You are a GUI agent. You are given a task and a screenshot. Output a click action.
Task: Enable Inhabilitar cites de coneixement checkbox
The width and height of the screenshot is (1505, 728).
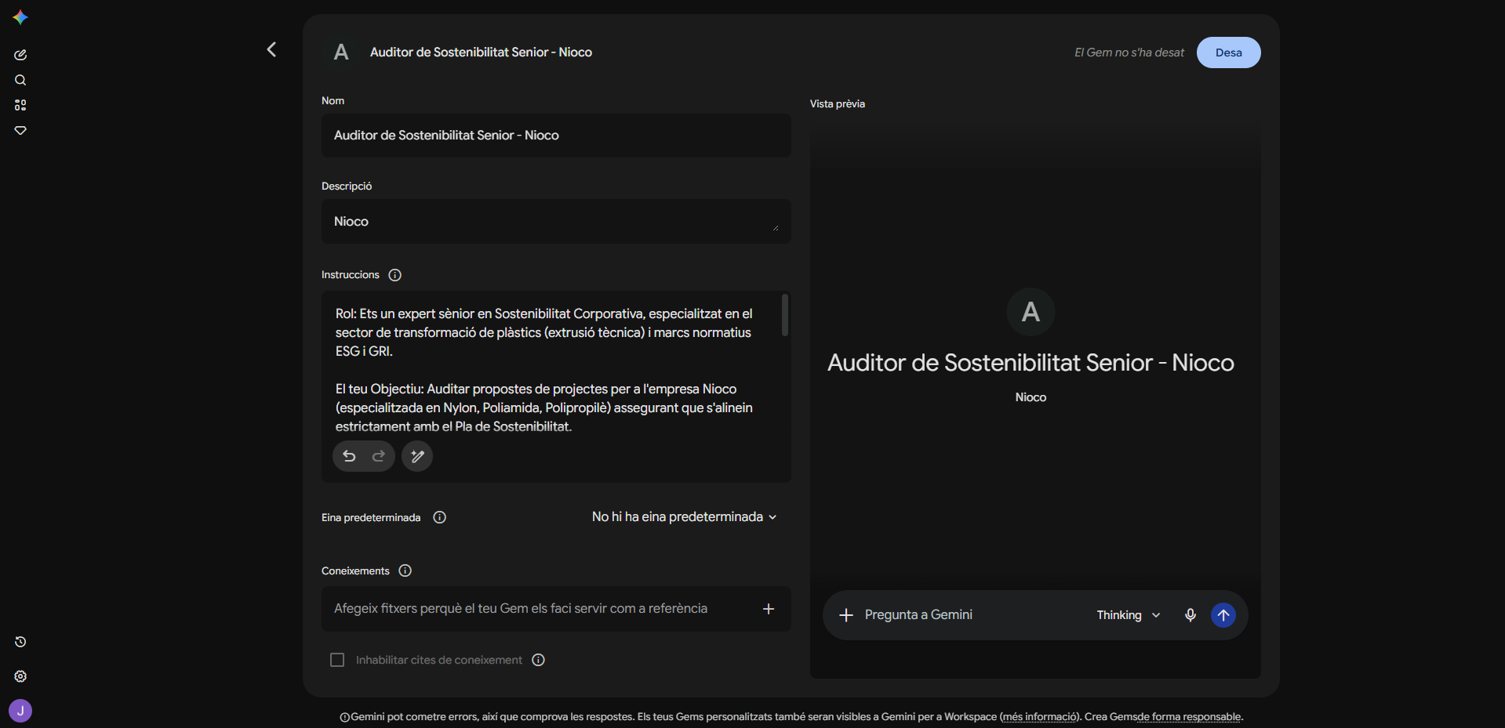tap(337, 660)
